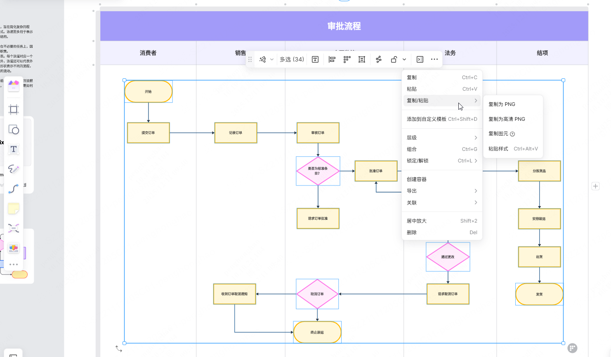Select the 安排装运 flowchart box
The width and height of the screenshot is (611, 357).
pos(539,219)
